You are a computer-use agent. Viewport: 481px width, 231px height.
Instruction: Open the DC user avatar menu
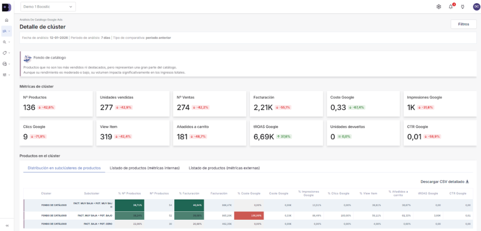click(x=476, y=7)
